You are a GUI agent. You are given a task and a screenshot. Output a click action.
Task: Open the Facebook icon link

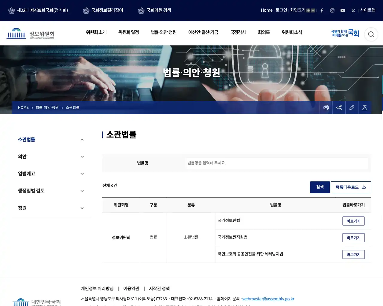pos(322,10)
